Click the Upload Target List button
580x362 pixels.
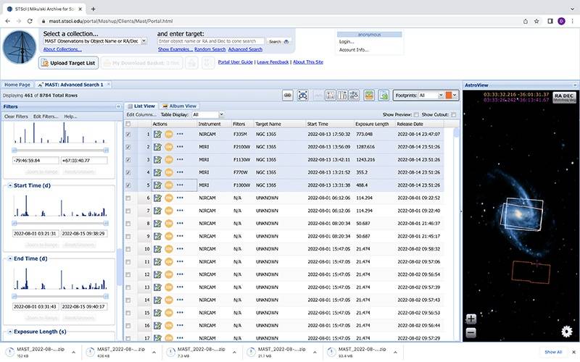(68, 63)
